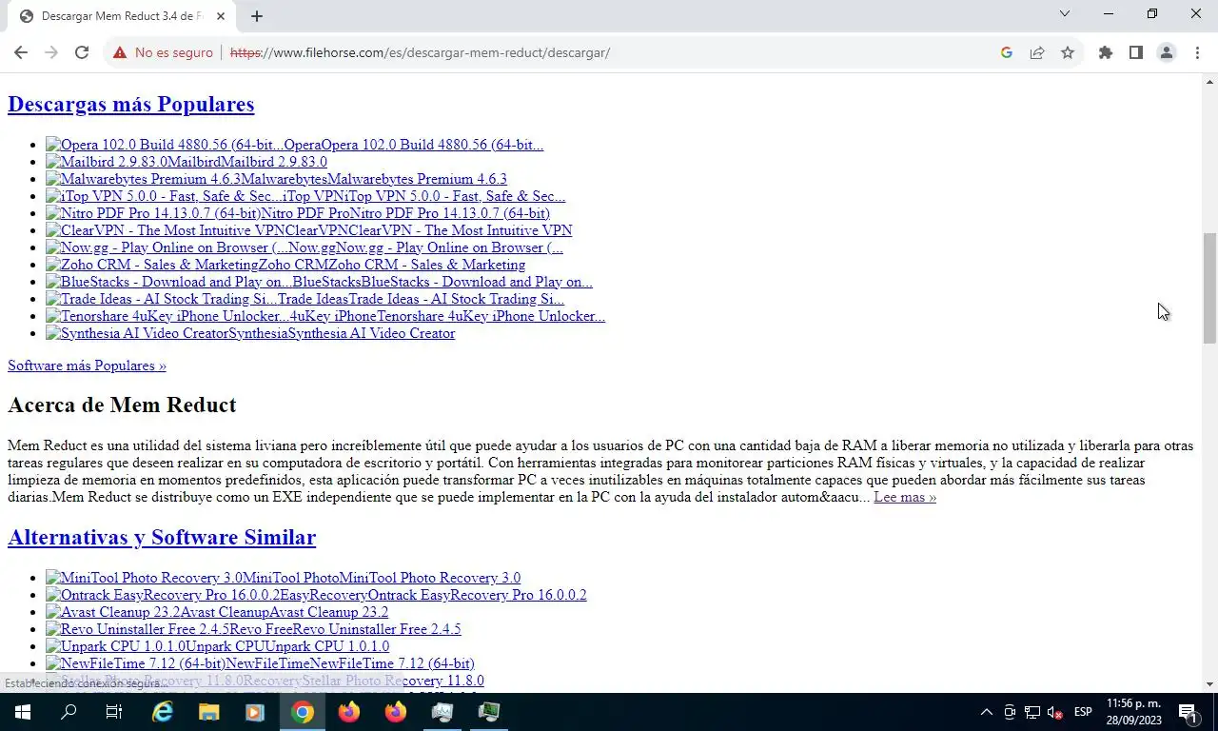Open a new browser tab

tap(257, 16)
